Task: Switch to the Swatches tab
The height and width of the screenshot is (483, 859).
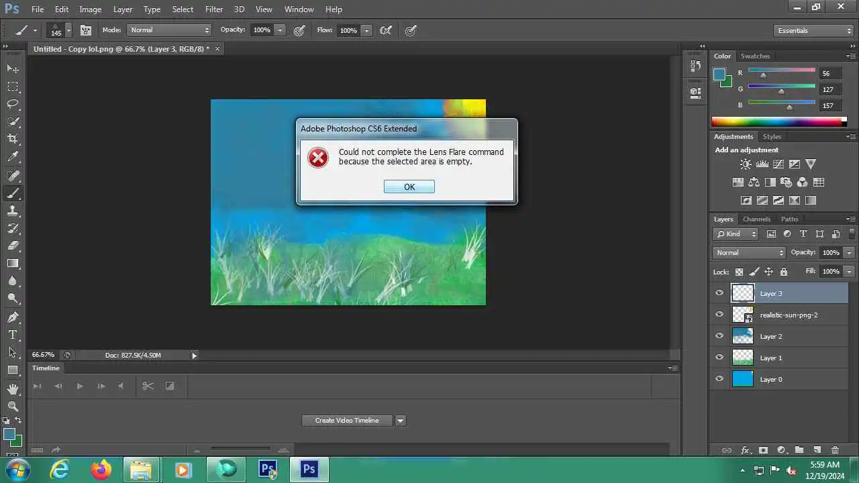Action: click(755, 56)
